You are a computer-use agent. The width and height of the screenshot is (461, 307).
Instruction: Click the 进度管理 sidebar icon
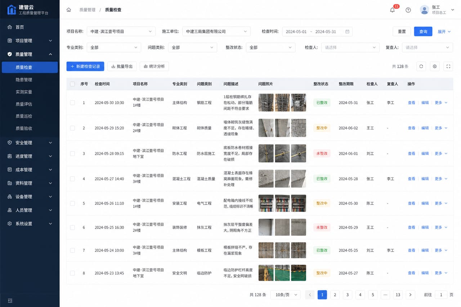[x=10, y=156]
